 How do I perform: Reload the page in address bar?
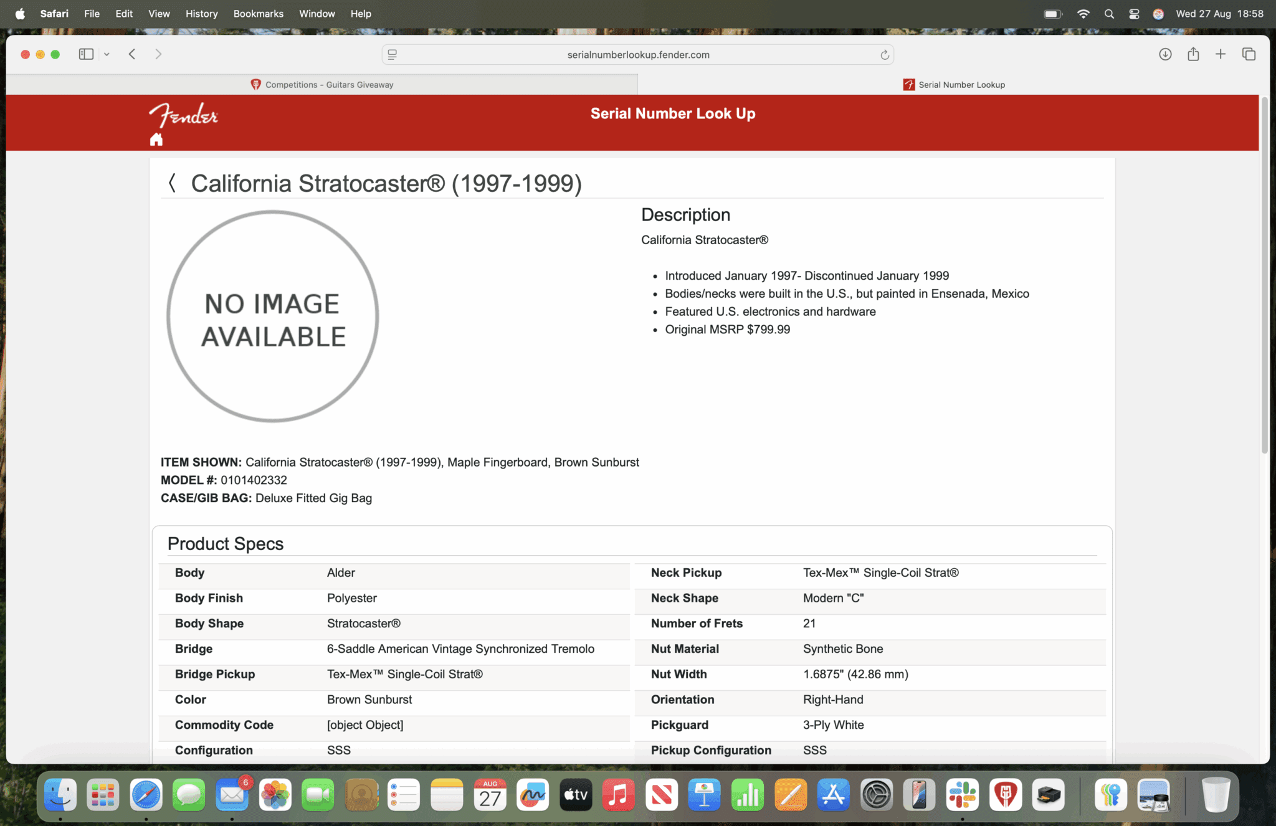coord(884,55)
